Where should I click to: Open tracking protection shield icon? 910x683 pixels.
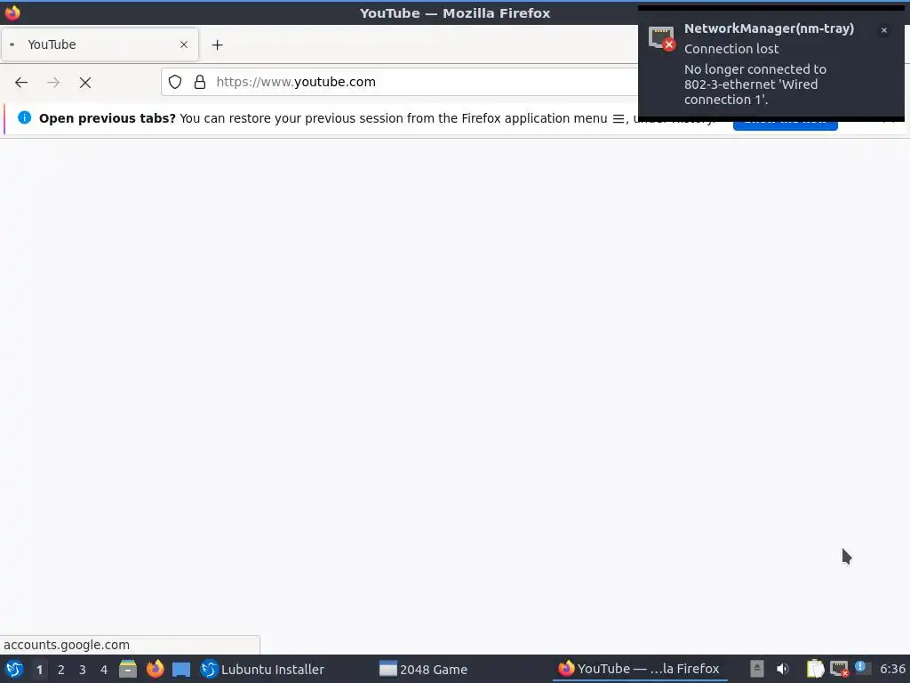coord(175,82)
